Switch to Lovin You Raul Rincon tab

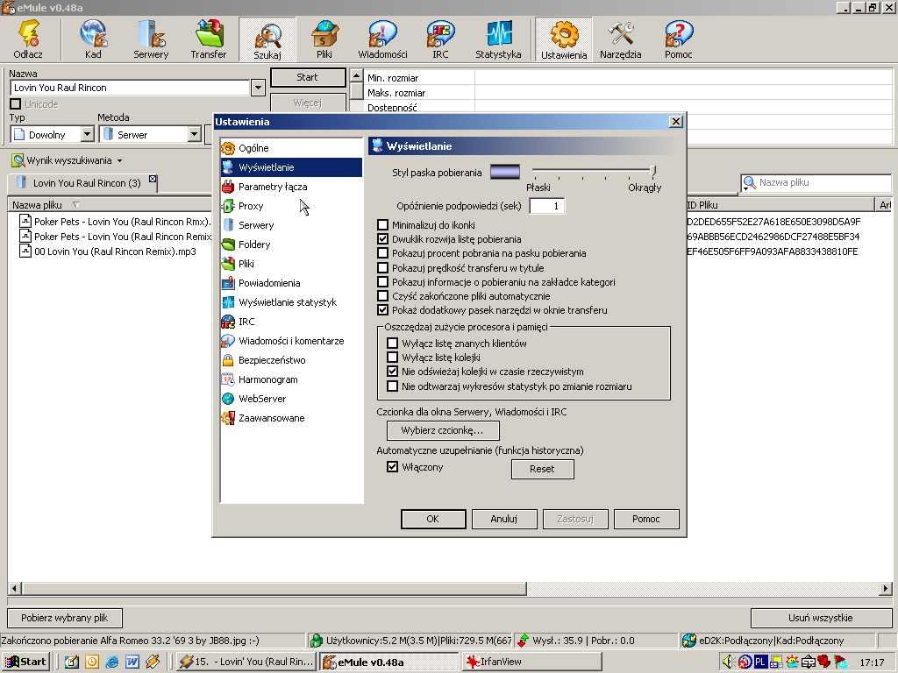click(x=86, y=183)
